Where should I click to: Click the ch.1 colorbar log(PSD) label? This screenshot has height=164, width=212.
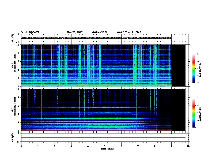[200, 70]
